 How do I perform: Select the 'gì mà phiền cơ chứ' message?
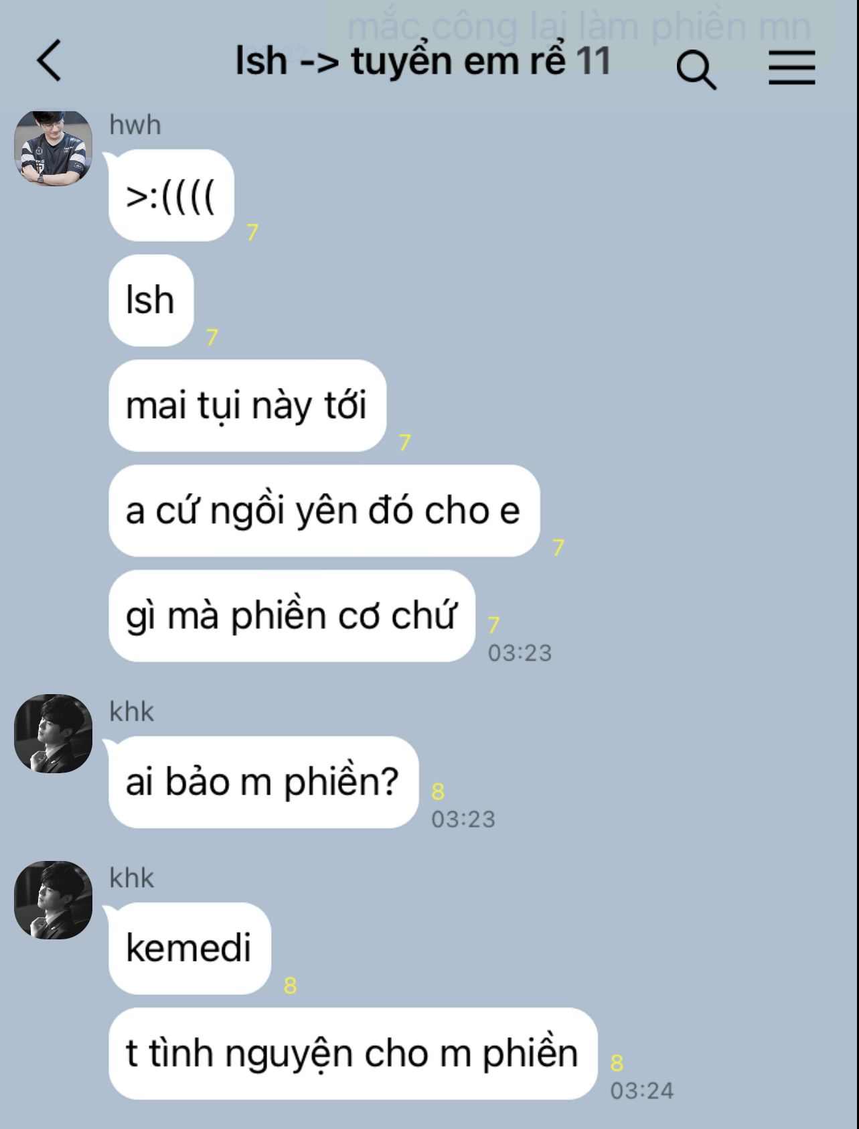(x=292, y=616)
